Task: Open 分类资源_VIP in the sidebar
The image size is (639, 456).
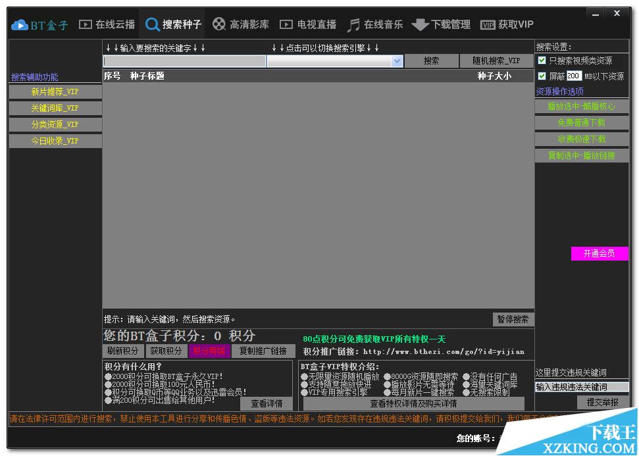Action: 55,124
